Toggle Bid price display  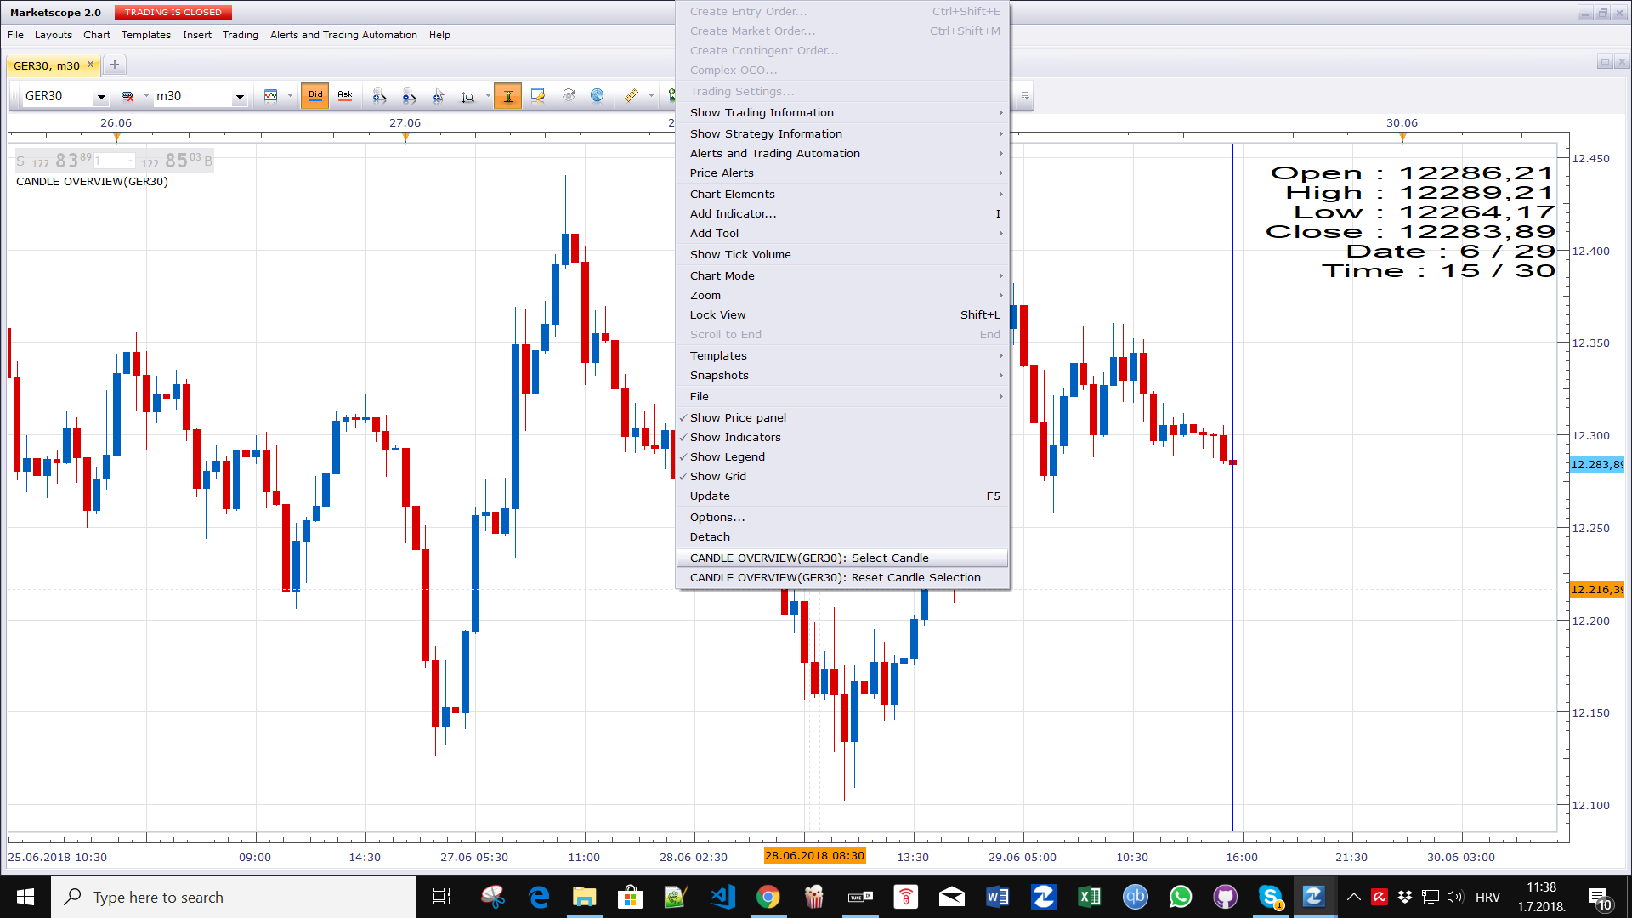point(315,96)
